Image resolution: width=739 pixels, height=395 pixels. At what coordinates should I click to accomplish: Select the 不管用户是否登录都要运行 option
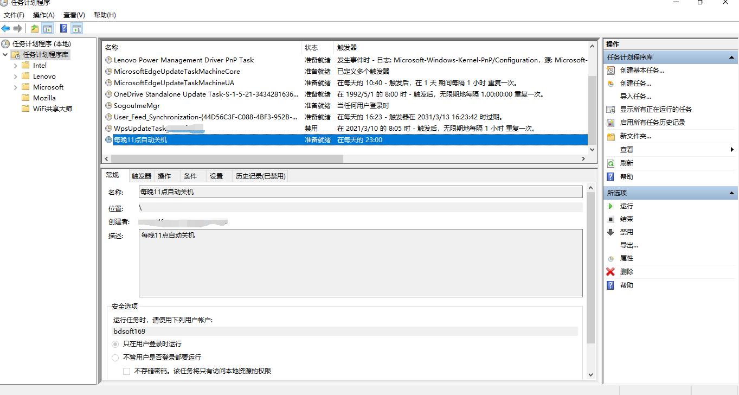click(115, 357)
